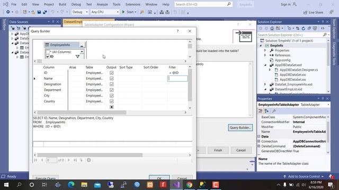Viewport: 339px width, 190px height.
Task: Uncheck Output checkbox for the Designation row
Action: tap(112, 84)
